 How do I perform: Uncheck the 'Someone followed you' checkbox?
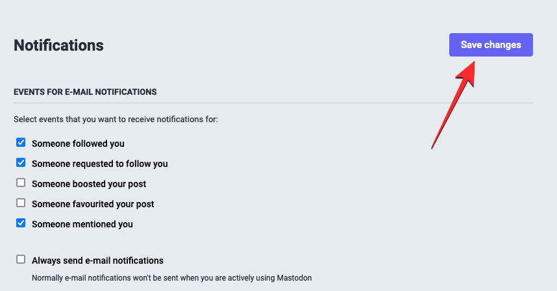21,143
